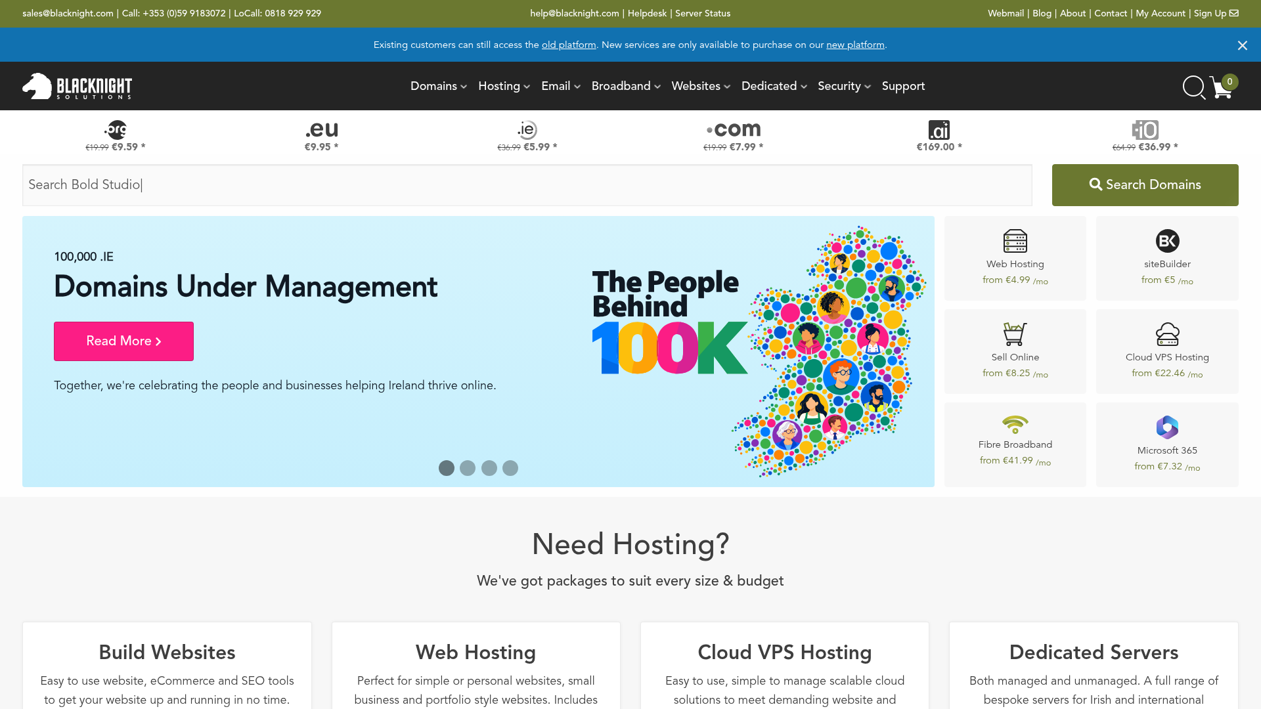Open the My Account link
Image resolution: width=1261 pixels, height=709 pixels.
[x=1161, y=13]
